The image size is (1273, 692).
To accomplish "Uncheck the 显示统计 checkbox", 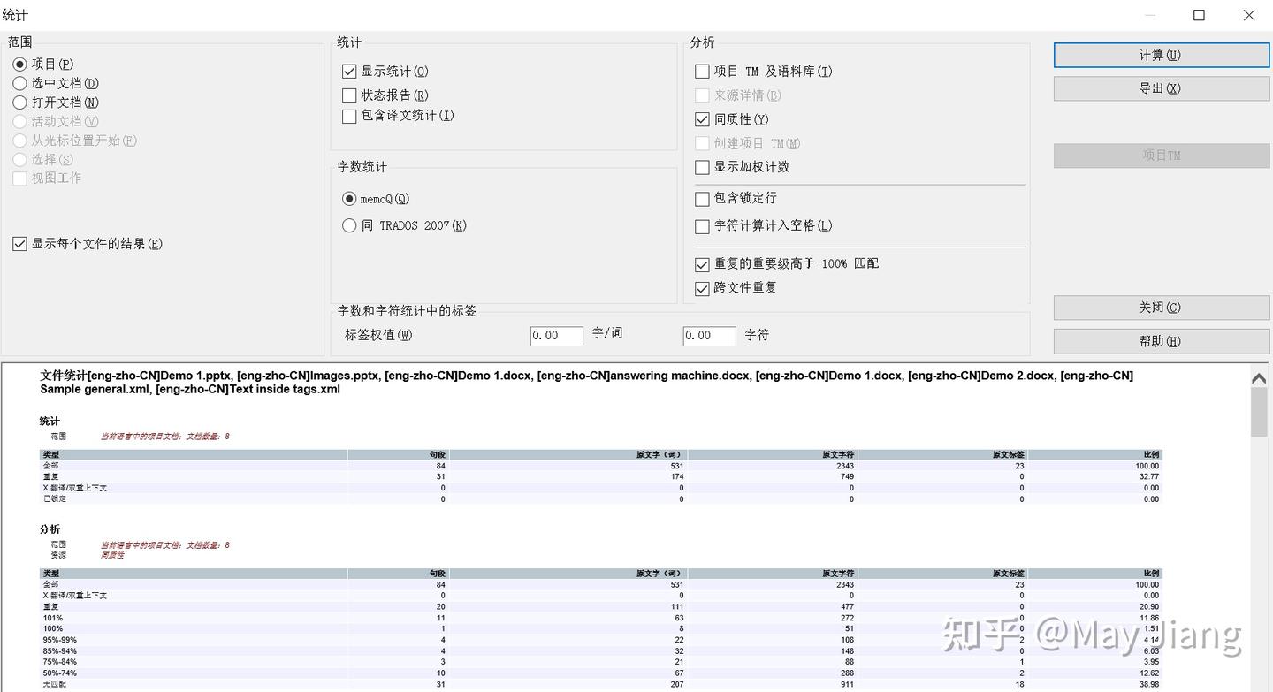I will point(349,72).
